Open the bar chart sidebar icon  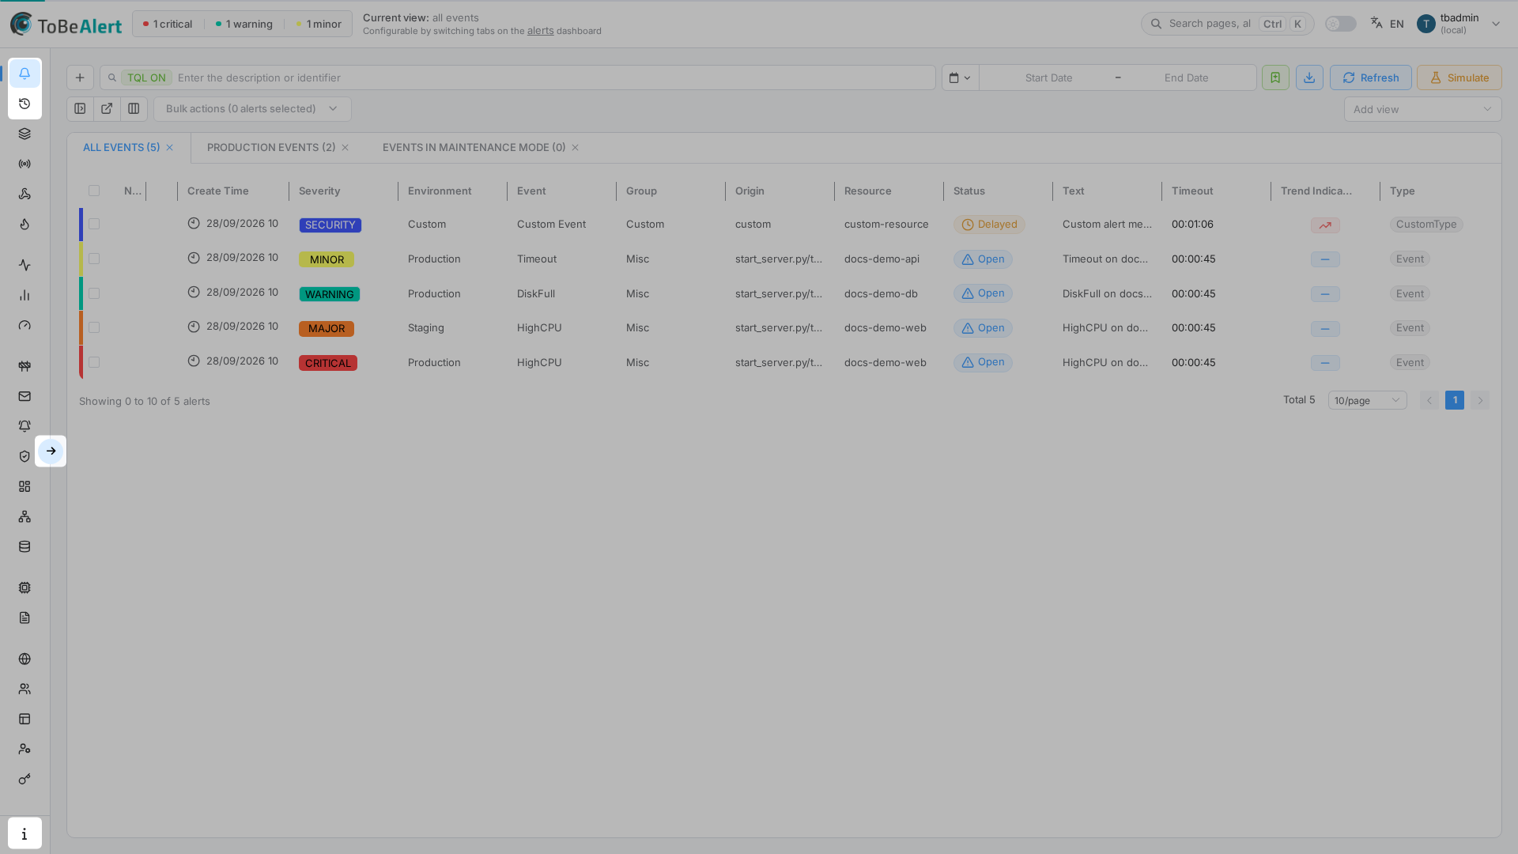pos(25,295)
